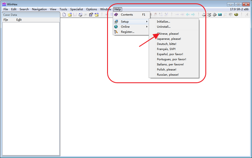Screen dimensions: 252x158
Task: Select Russian, please! language option
Action: pos(168,75)
